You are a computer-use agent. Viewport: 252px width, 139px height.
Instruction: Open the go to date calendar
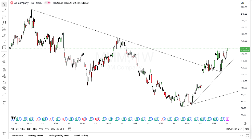(70, 129)
